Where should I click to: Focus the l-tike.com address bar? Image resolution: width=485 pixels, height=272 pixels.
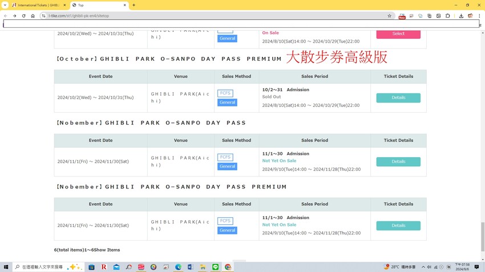216,16
